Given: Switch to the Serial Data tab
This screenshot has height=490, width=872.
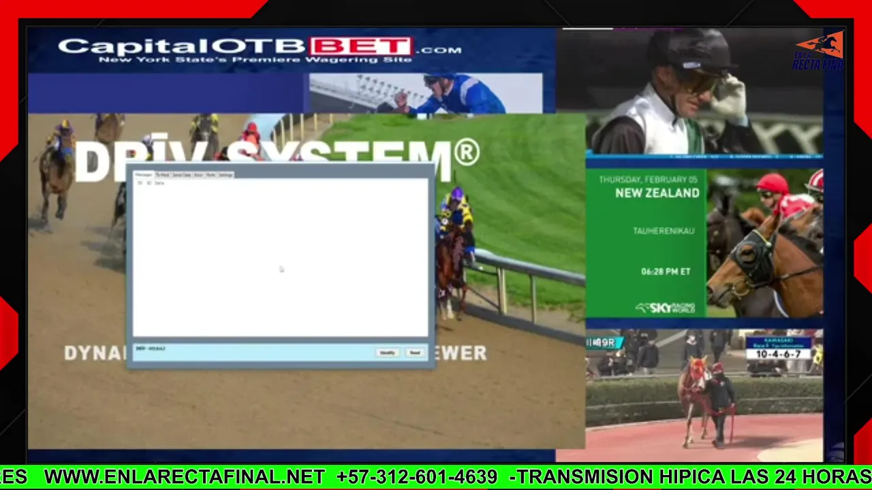Looking at the screenshot, I should [x=182, y=175].
